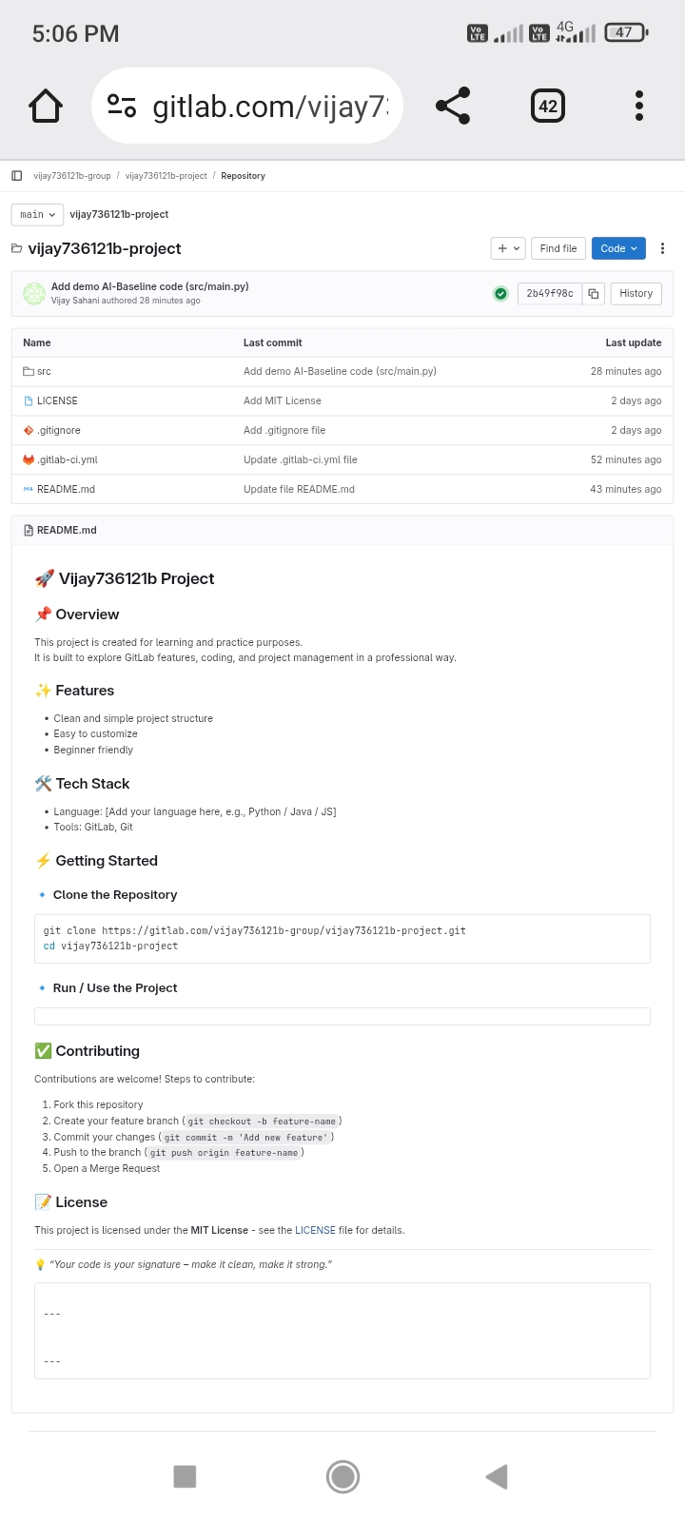Tap the browser home icon

click(x=46, y=106)
